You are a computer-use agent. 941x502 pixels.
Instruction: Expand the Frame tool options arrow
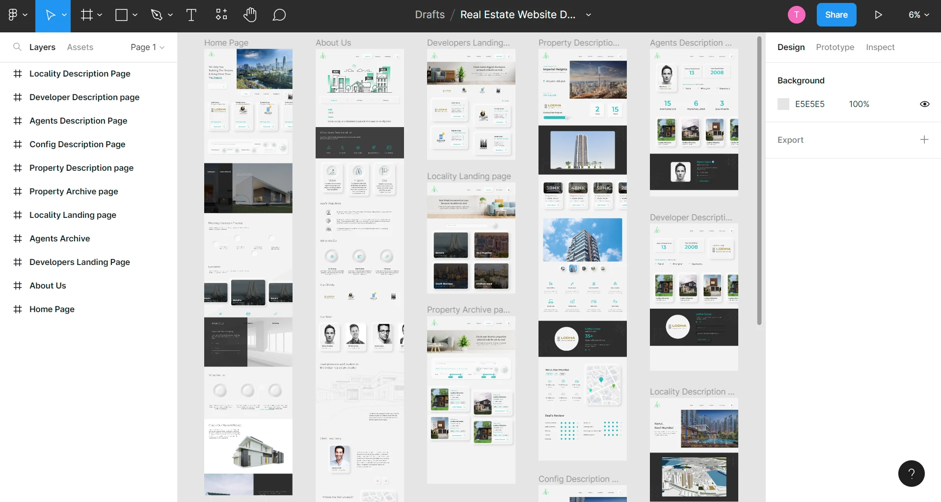(100, 15)
